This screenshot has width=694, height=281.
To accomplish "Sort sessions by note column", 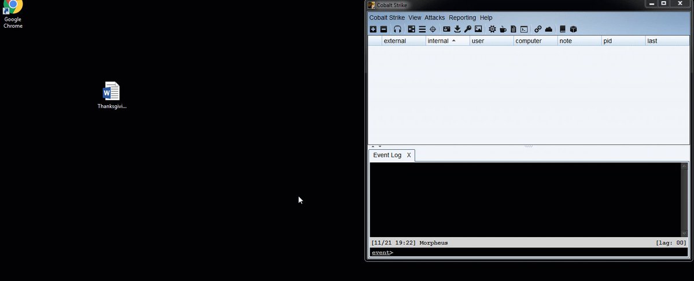I will click(x=579, y=41).
